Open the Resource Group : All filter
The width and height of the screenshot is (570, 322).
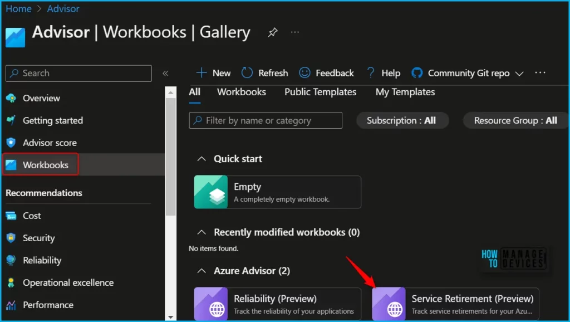(515, 120)
